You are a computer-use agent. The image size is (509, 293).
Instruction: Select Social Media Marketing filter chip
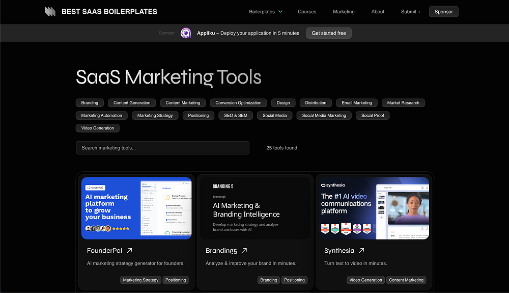324,115
